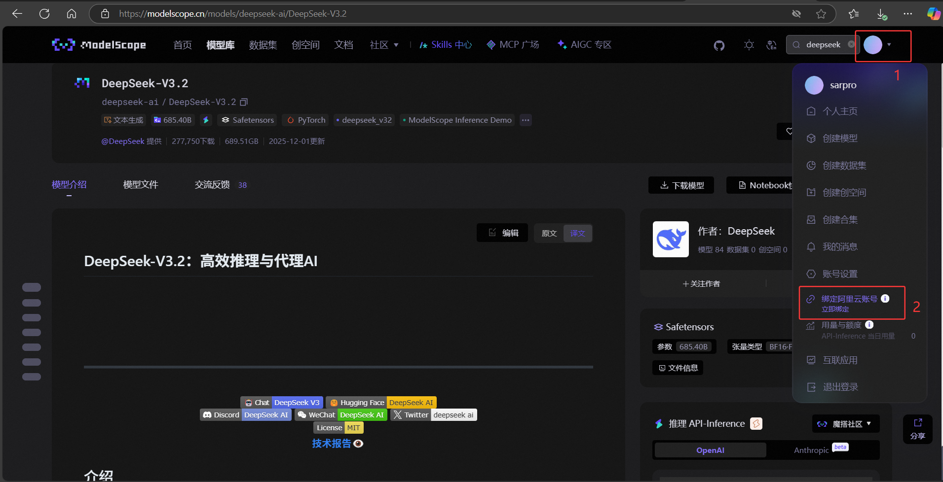Viewport: 943px width, 482px height.
Task: Click the lightning bolt tag icon beside 685.40B
Action: click(206, 120)
